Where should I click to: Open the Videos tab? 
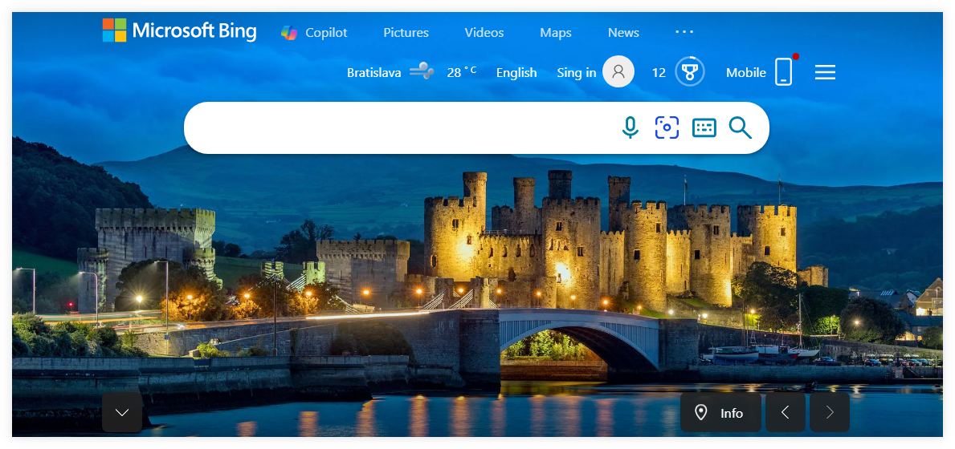tap(484, 33)
